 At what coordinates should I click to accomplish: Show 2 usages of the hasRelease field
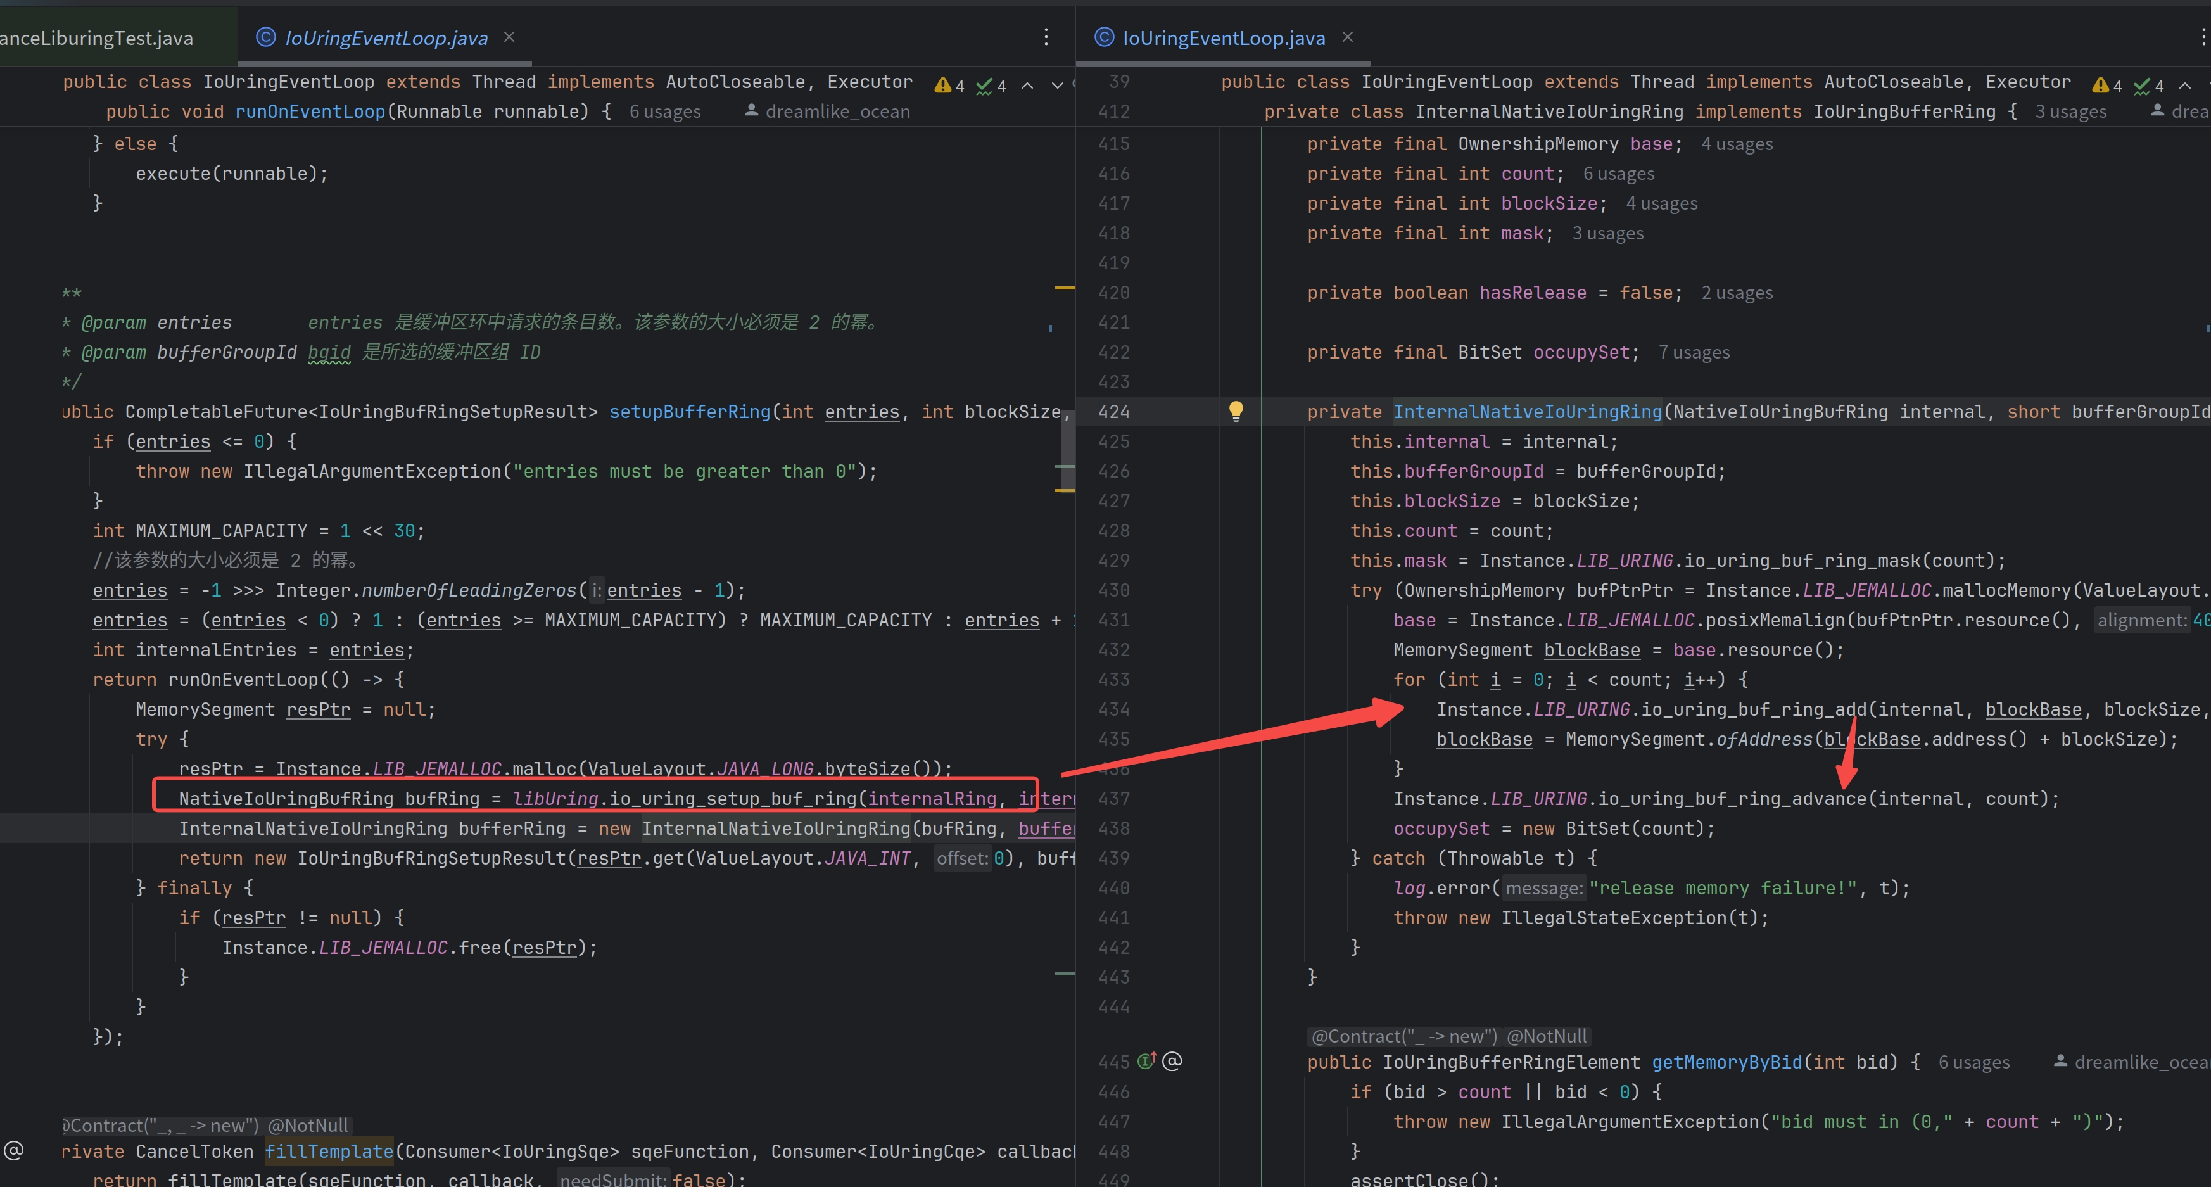[x=1737, y=293]
